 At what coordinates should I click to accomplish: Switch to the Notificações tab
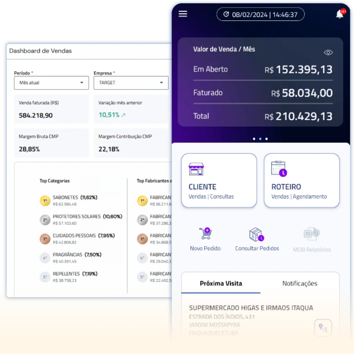pos(300,283)
